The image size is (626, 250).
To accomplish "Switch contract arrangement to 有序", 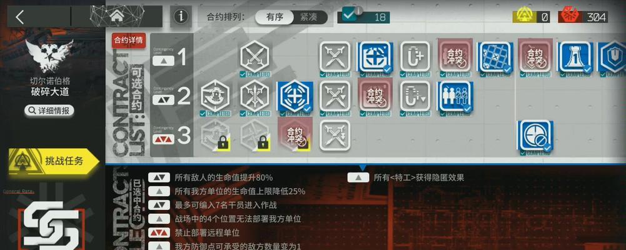I will coord(275,17).
